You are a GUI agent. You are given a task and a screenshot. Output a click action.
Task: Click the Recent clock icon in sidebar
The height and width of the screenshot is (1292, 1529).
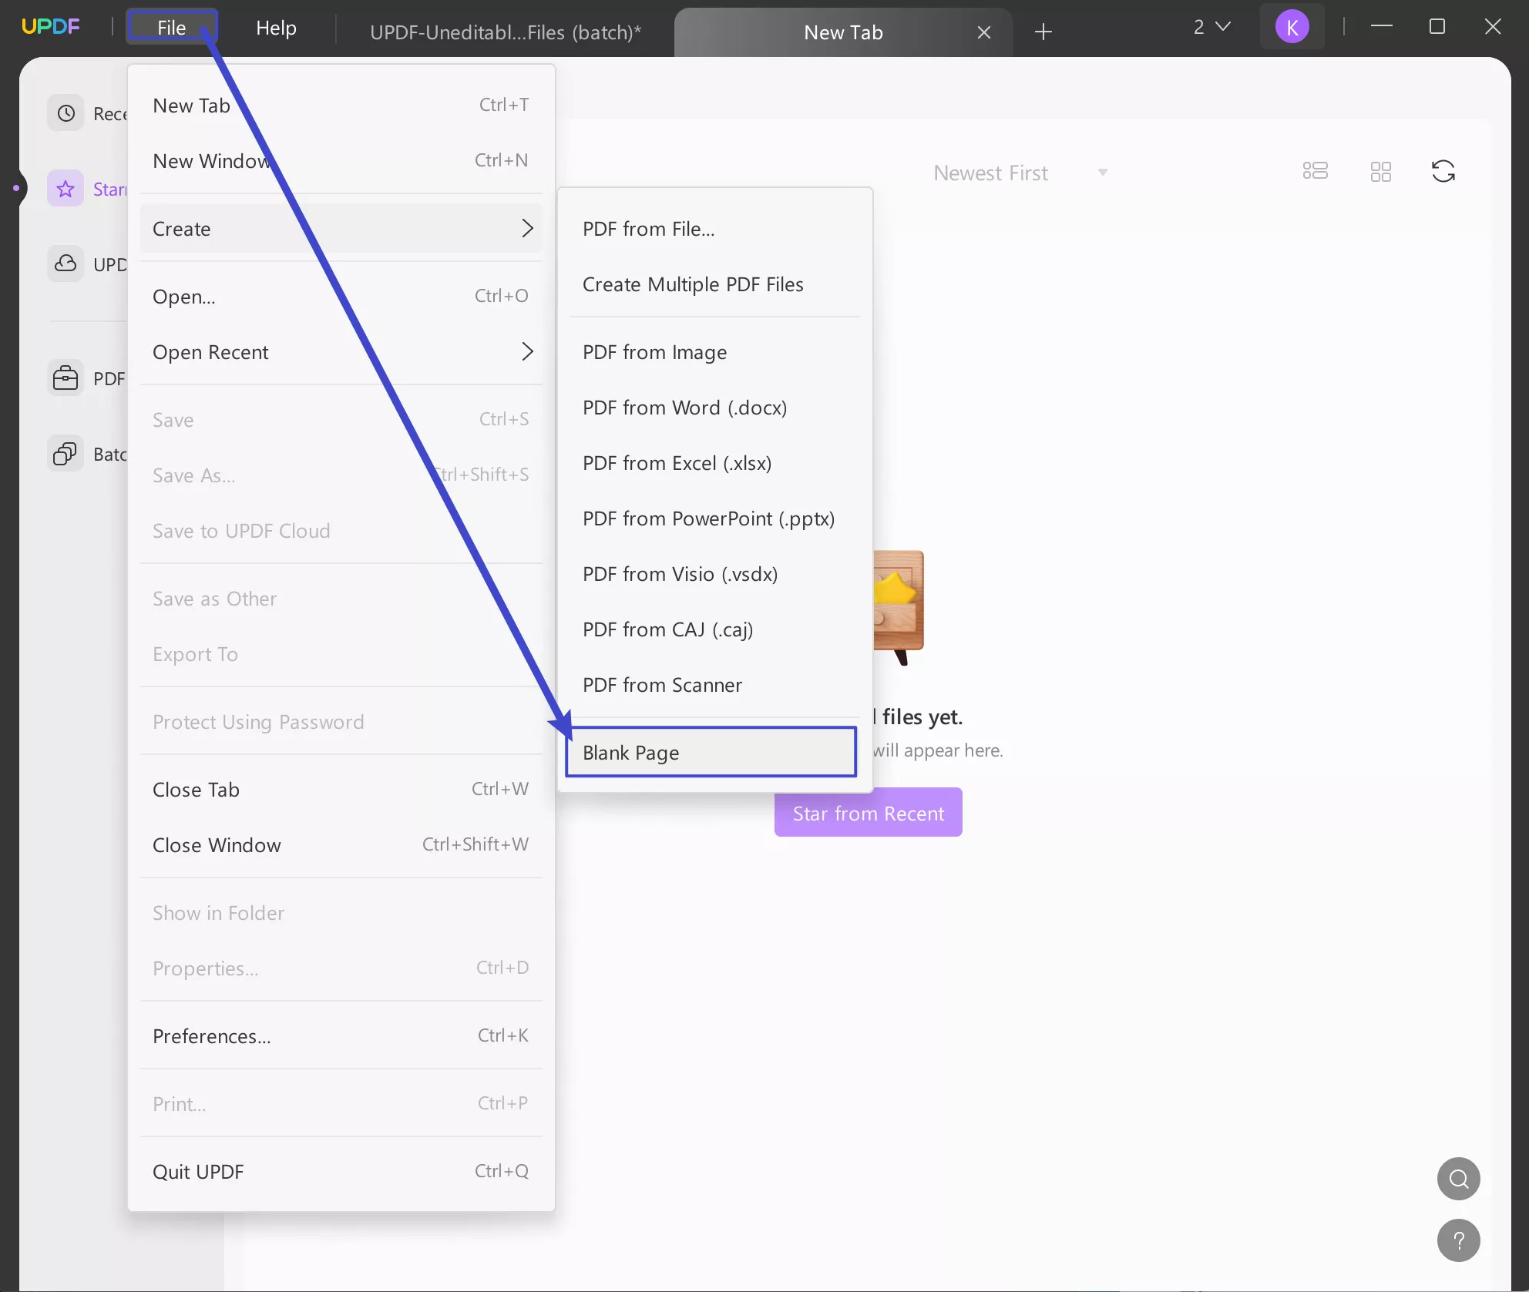66,113
